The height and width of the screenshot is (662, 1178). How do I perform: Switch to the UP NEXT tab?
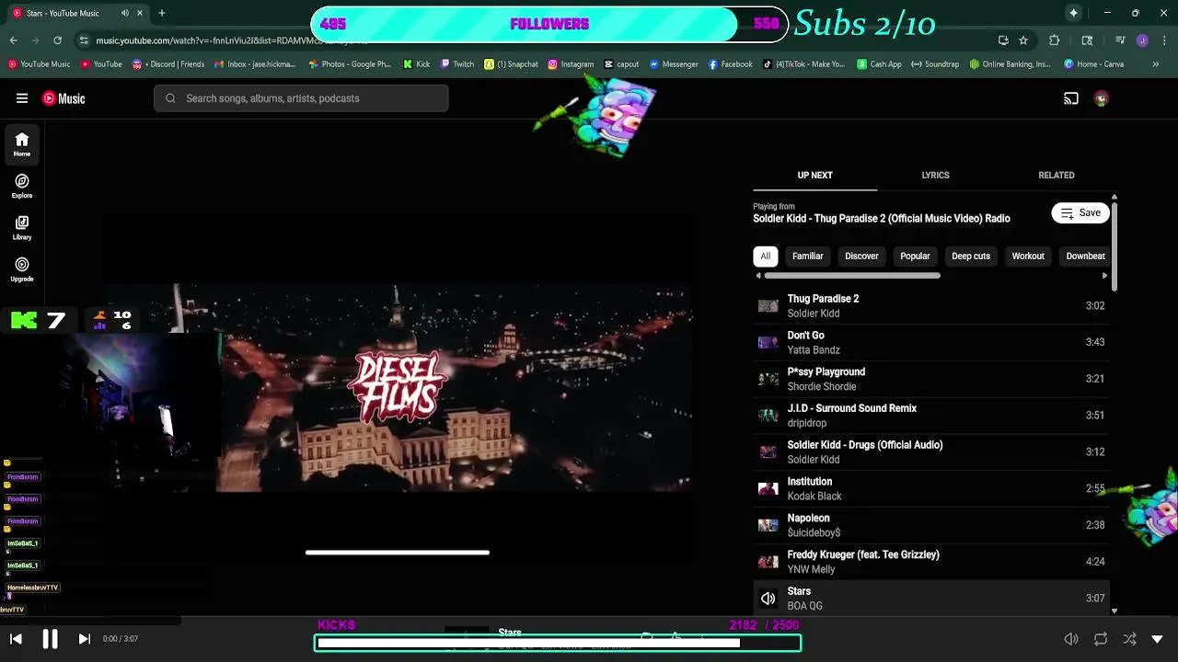[814, 175]
